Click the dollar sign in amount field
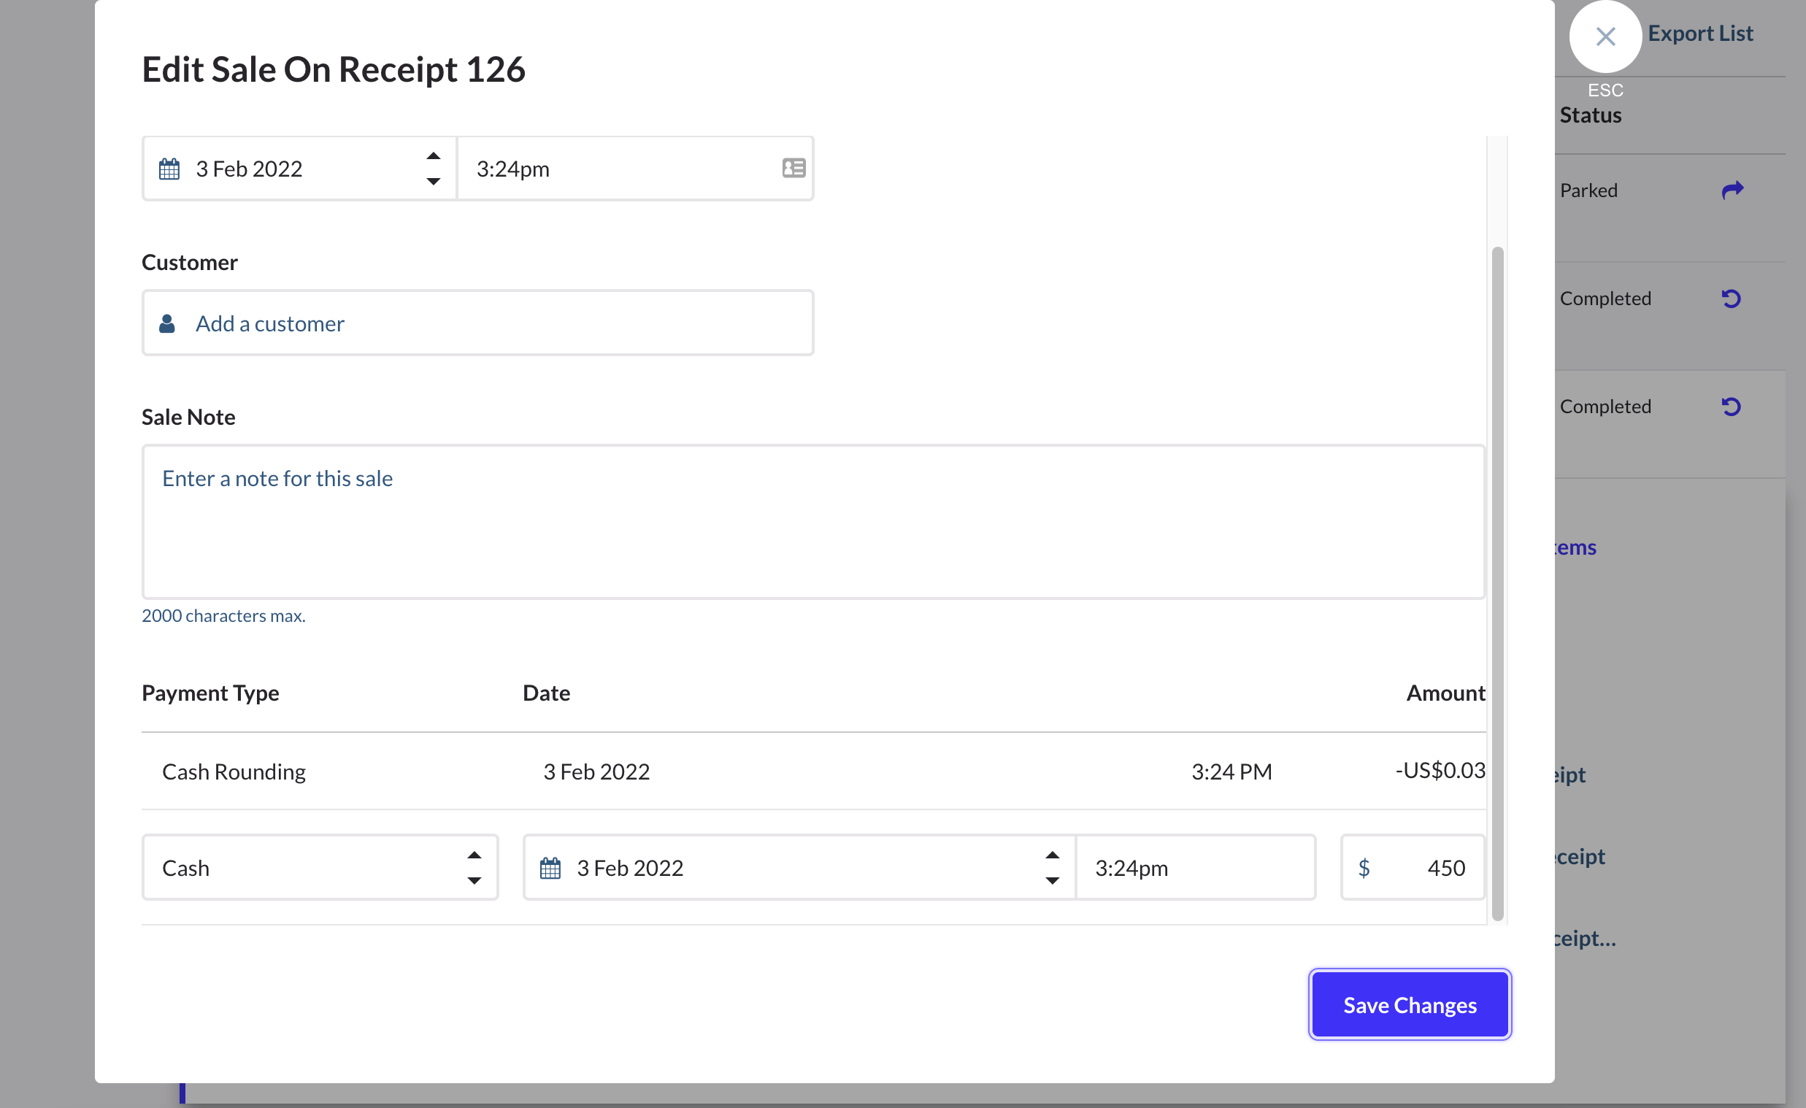This screenshot has width=1806, height=1108. (1364, 868)
